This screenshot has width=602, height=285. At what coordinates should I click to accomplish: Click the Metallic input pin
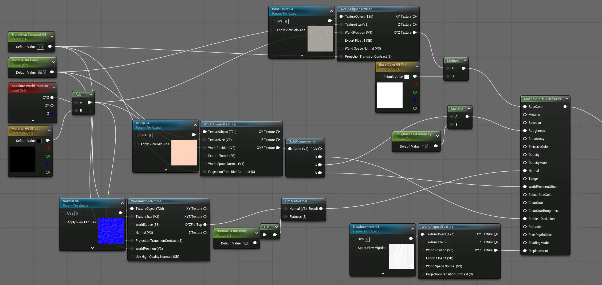coord(525,115)
